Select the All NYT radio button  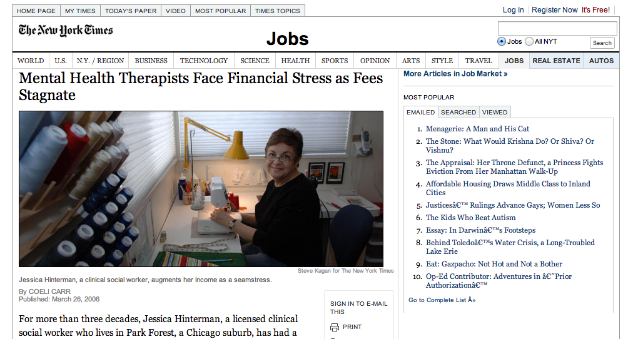(529, 41)
